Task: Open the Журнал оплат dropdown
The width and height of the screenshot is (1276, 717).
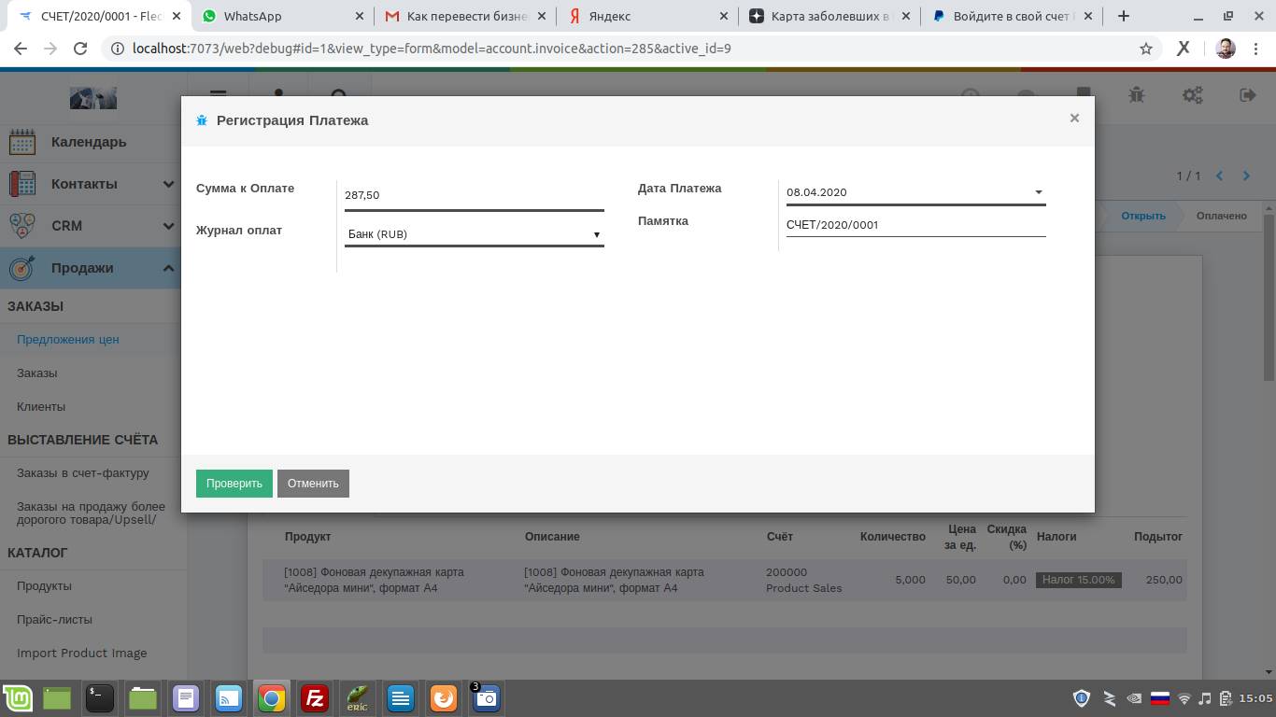Action: point(474,234)
